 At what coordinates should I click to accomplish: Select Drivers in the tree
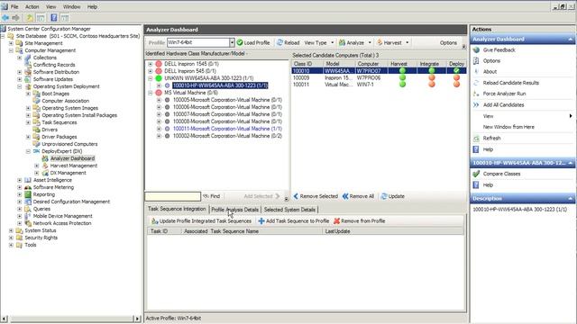pyautogui.click(x=50, y=130)
